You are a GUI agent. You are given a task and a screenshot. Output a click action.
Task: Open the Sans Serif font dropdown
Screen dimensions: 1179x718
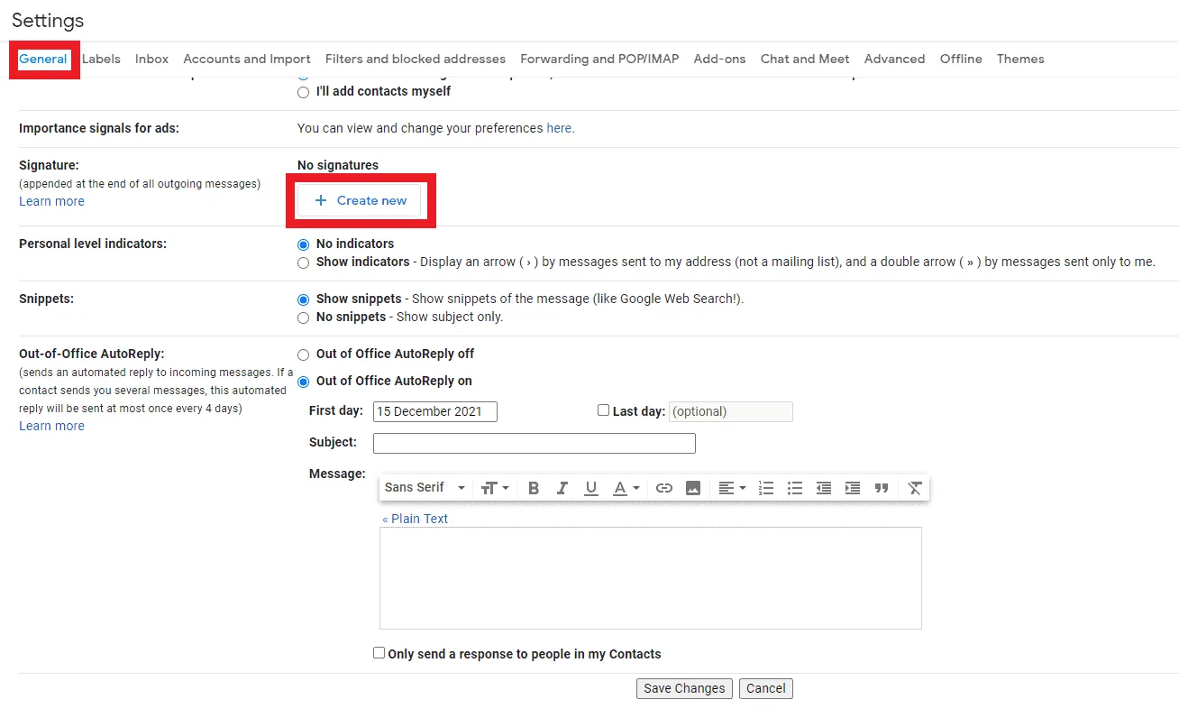pyautogui.click(x=424, y=488)
